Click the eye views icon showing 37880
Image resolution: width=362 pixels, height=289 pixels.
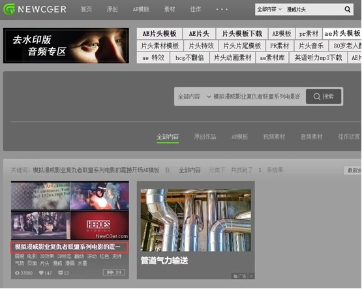tap(17, 273)
